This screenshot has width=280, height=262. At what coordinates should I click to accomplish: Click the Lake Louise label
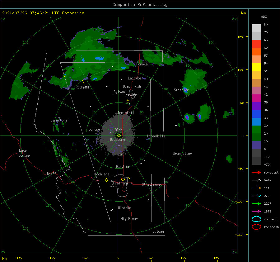coord(24,153)
